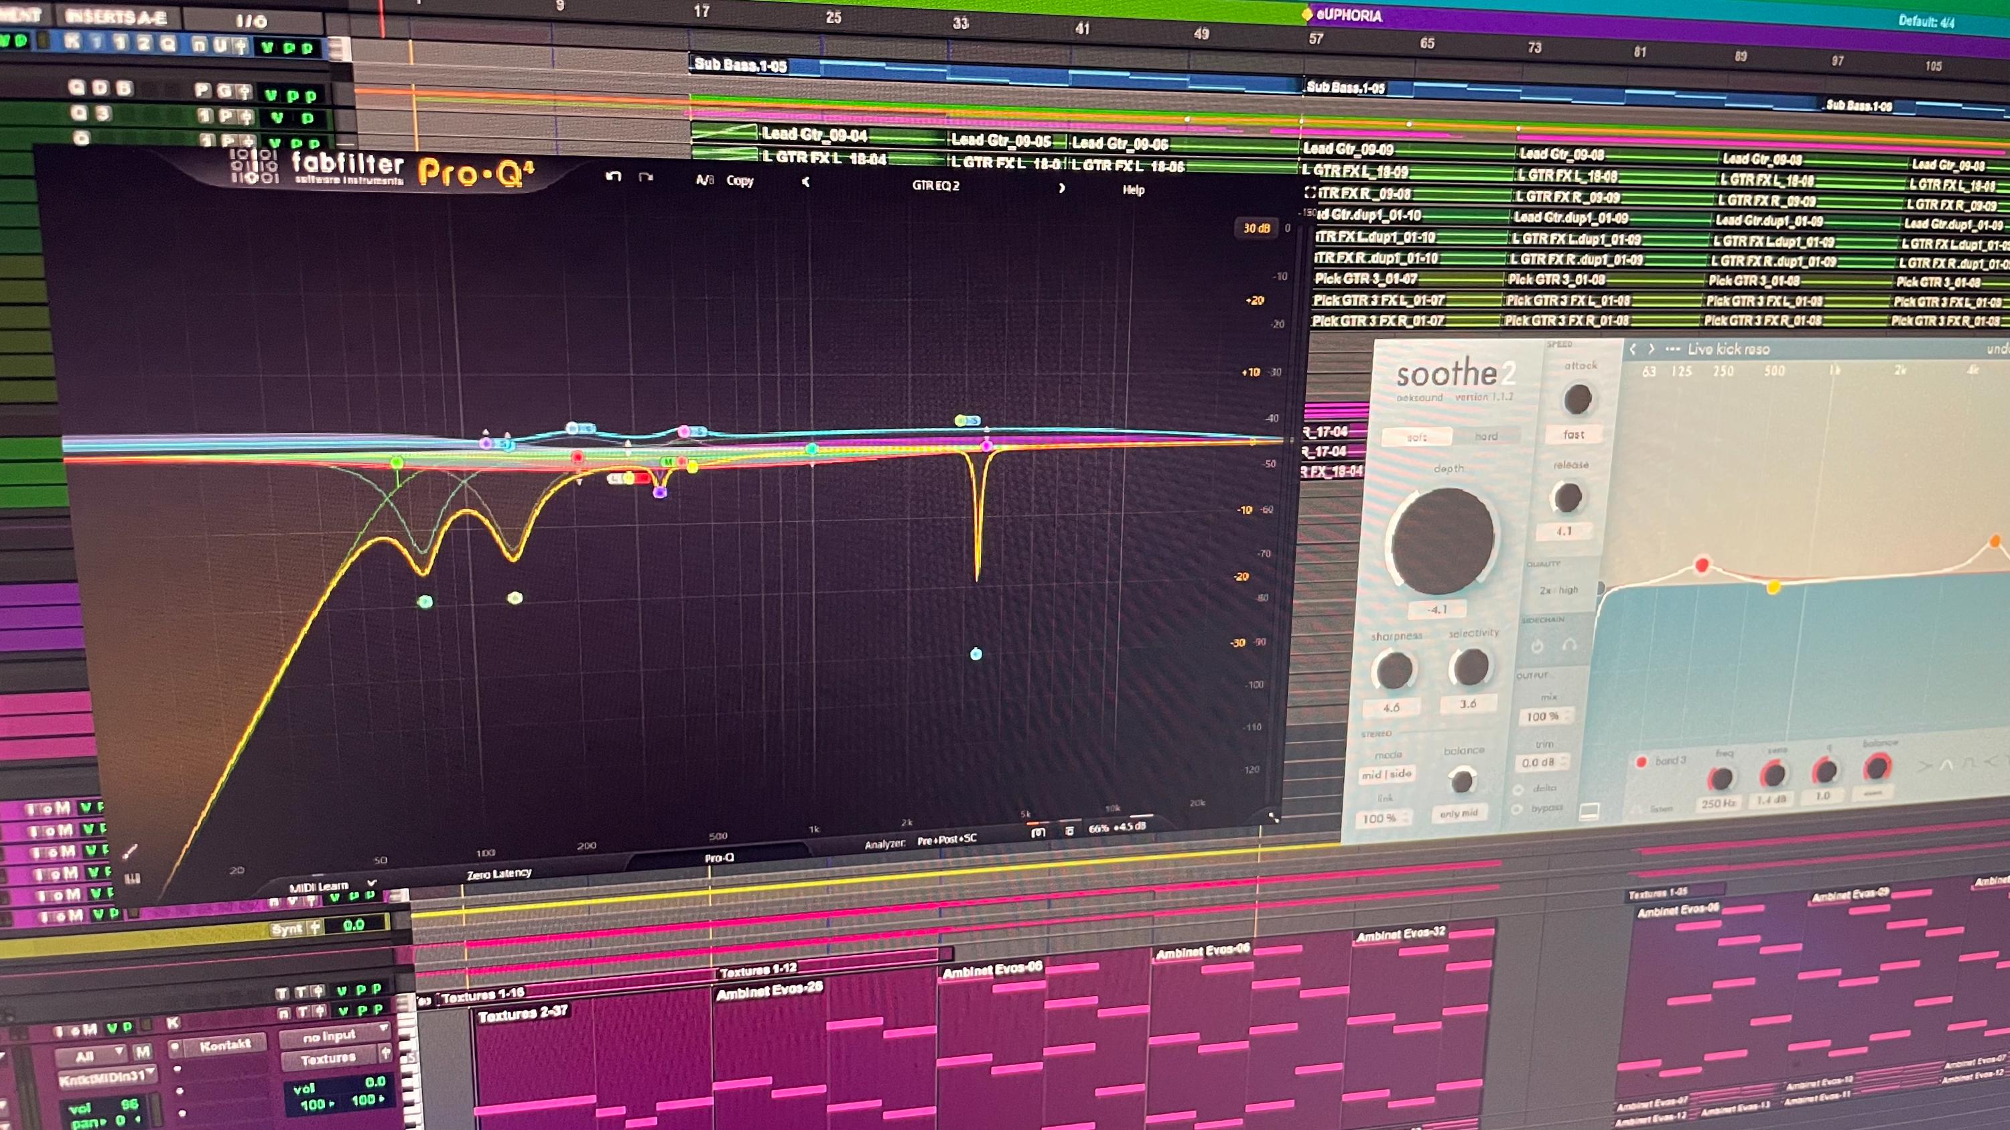Go to previous Pro-Q preset
The image size is (2010, 1130).
[806, 182]
